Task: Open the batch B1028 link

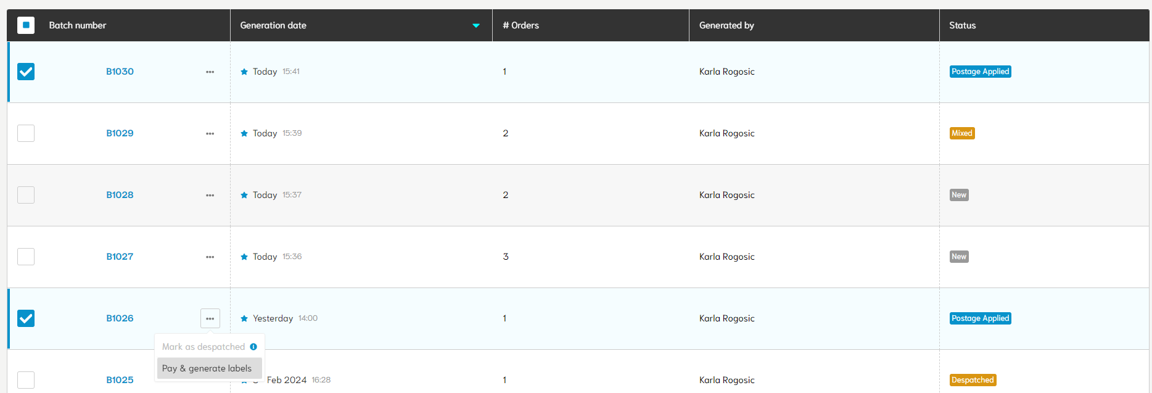Action: pos(120,195)
